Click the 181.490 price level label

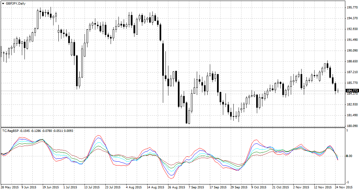tap(352, 115)
